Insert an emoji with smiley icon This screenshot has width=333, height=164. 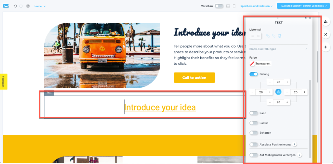(280, 36)
